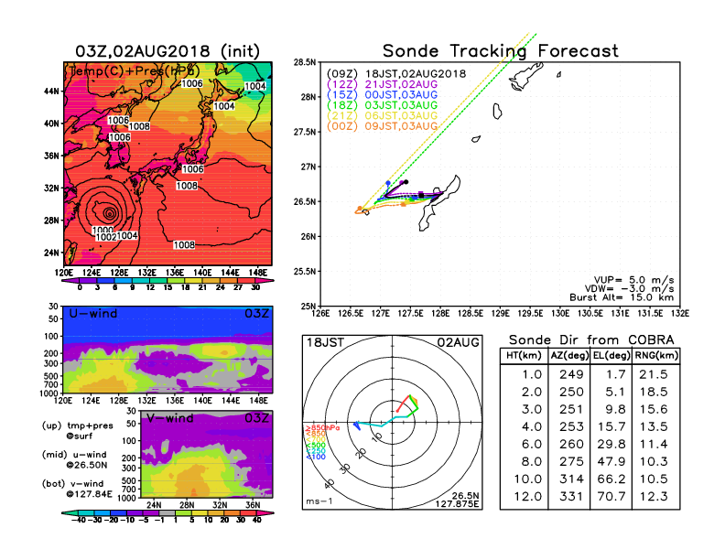The height and width of the screenshot is (560, 725).
Task: Select the yellow '(21Z) 06JST,03AUG' legend entry
Action: 382,115
